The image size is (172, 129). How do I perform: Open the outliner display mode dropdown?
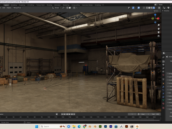click(164, 8)
